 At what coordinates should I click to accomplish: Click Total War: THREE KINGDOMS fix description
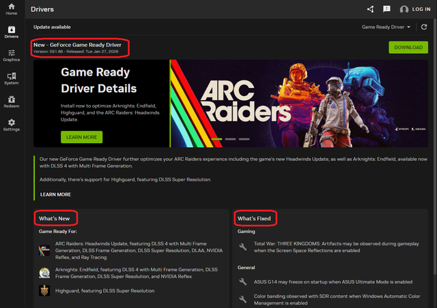[337, 247]
